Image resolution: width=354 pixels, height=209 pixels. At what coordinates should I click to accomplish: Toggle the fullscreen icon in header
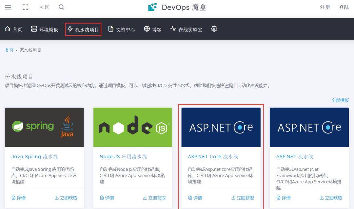click(x=26, y=7)
